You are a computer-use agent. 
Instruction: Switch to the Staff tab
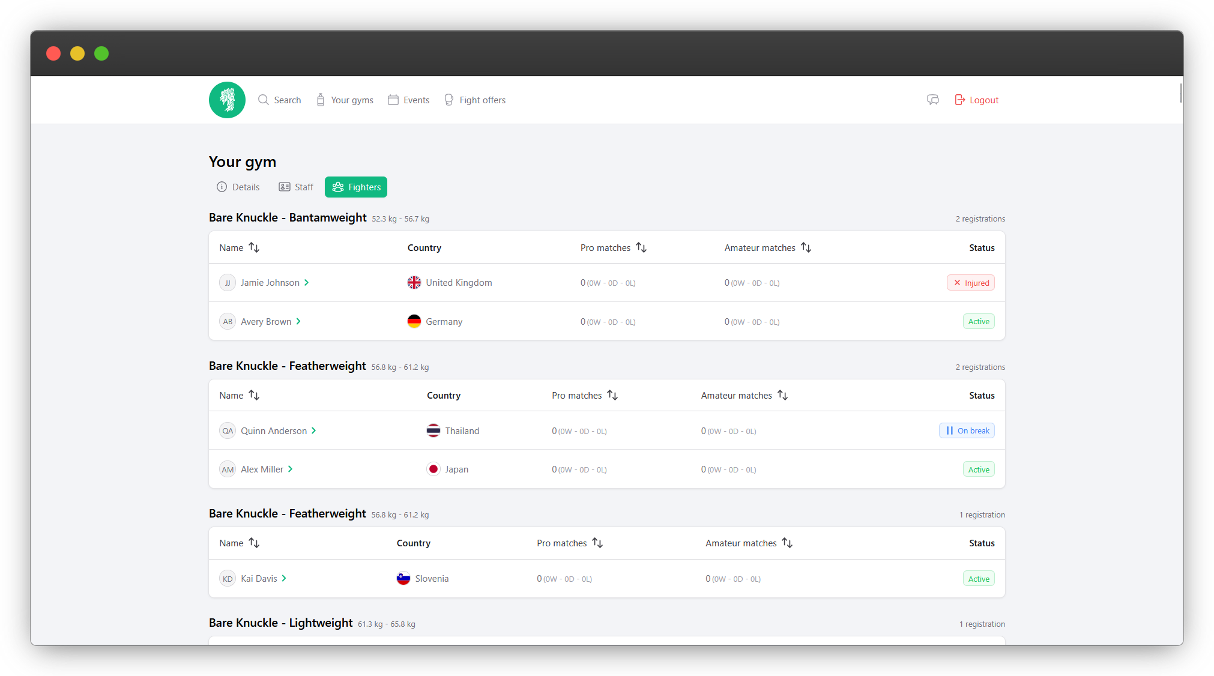click(x=296, y=187)
